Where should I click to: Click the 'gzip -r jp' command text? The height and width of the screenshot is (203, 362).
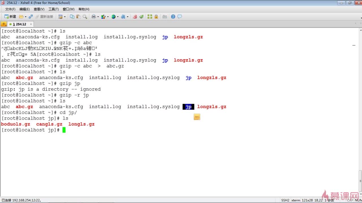74,95
